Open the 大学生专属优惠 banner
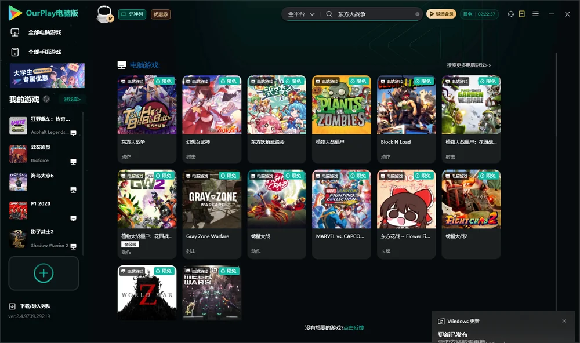 coord(47,76)
